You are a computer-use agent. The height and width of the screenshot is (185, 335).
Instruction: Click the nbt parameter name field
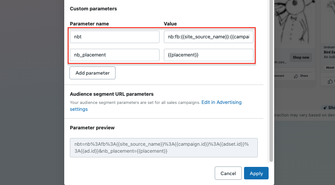coord(114,37)
